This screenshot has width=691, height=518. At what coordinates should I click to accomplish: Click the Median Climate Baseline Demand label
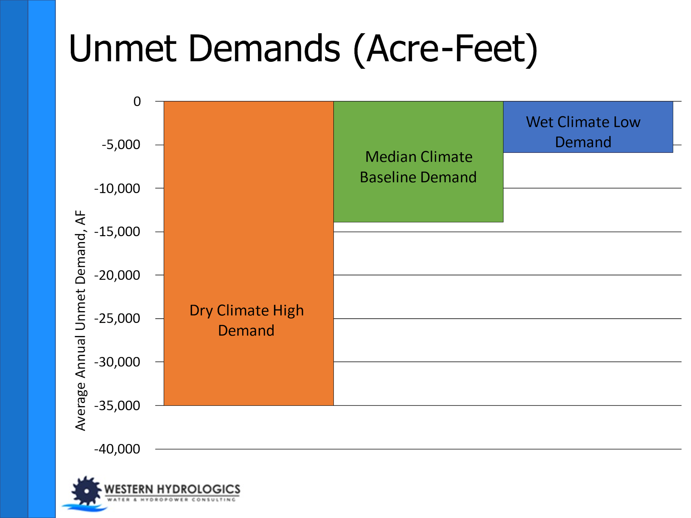tap(418, 167)
